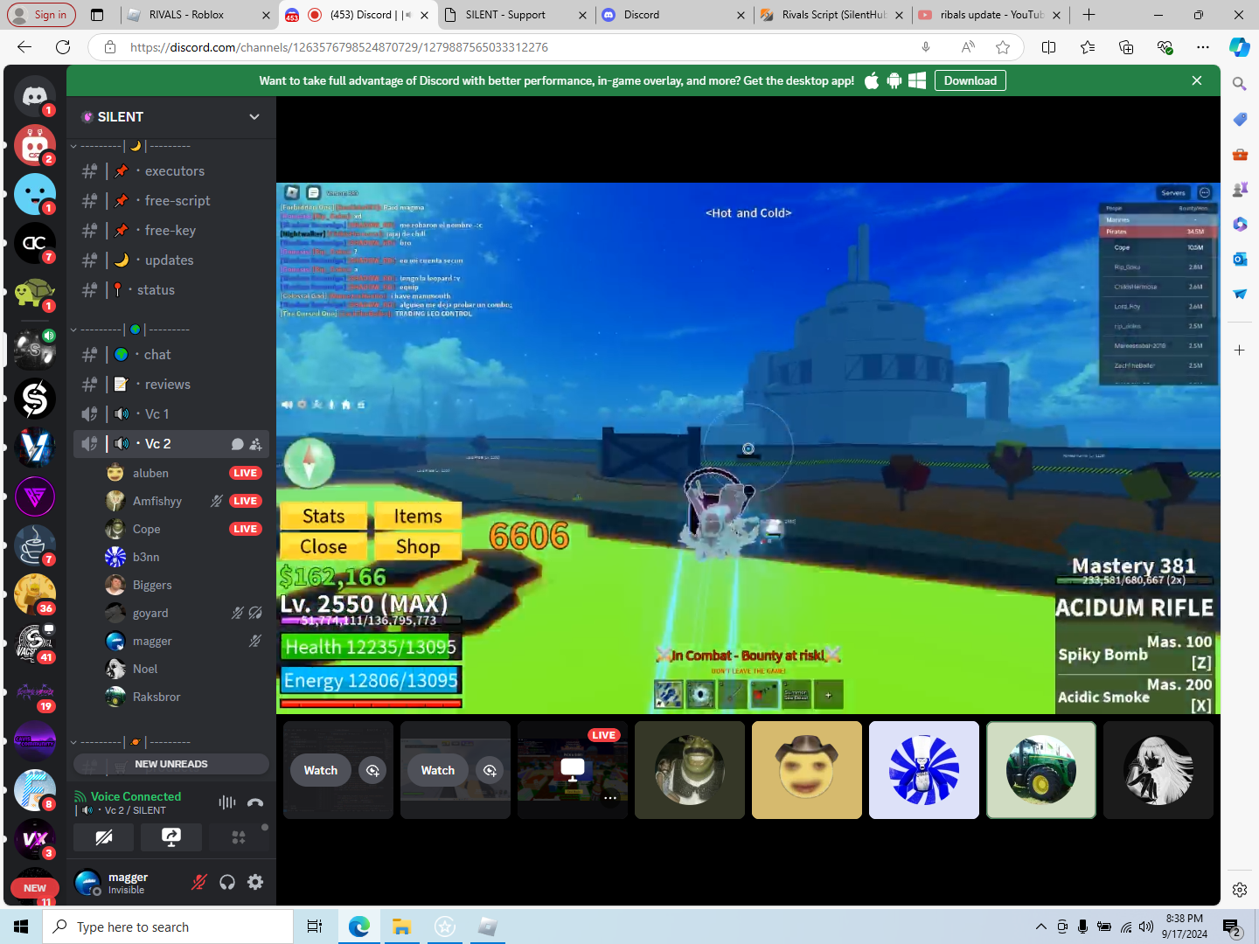Switch to SILENT - Support browser tab
1259x944 pixels.
tap(516, 15)
